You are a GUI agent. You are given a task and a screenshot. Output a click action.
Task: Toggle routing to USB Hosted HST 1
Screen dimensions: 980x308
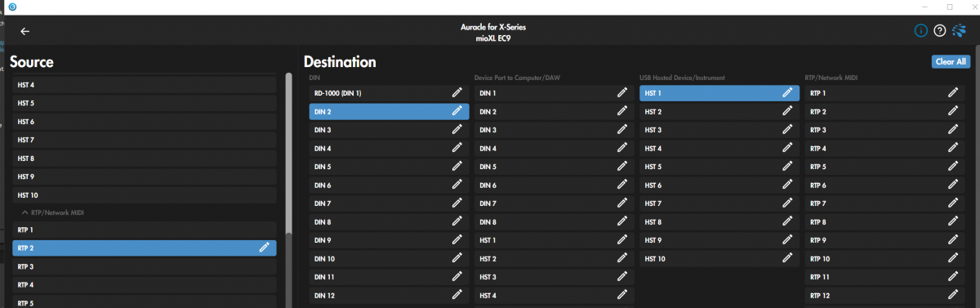719,93
